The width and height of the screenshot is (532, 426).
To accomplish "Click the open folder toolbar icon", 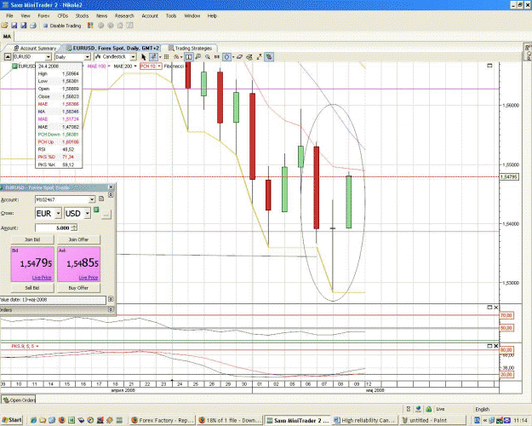I will (x=4, y=26).
